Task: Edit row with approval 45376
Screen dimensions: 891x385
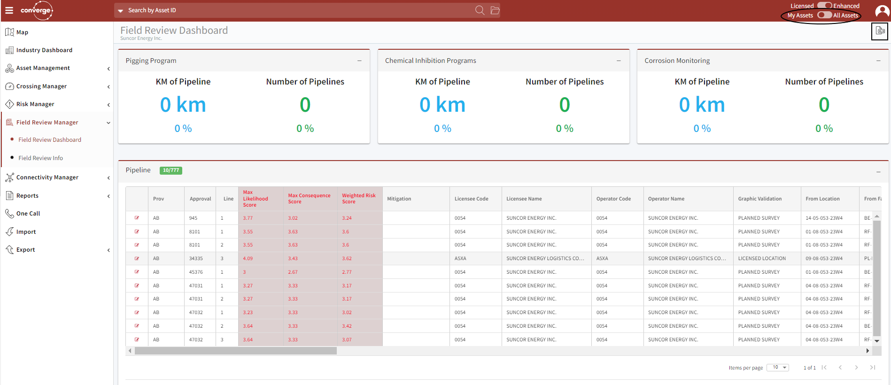Action: point(137,272)
